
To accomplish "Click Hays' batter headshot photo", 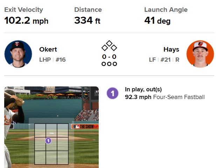I will point(200,54).
